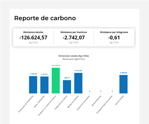Screen dimensions: 149x124
Task: Click the Escala quasi logarítmica subtitle
Action: point(74,59)
